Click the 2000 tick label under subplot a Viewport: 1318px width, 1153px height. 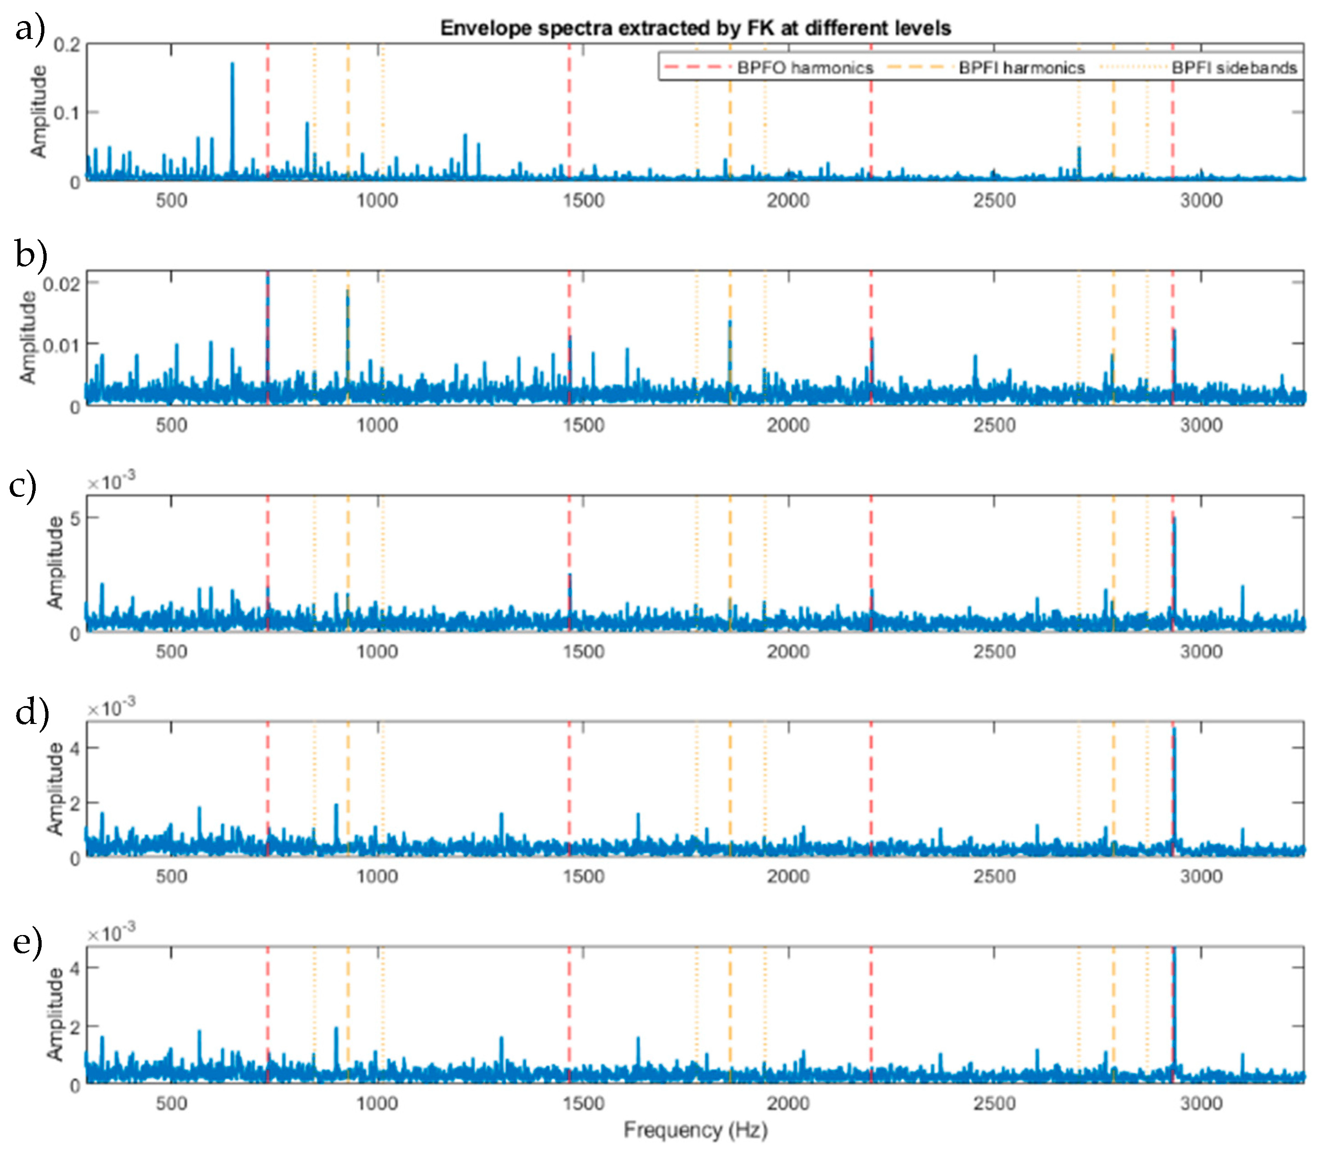pos(788,201)
